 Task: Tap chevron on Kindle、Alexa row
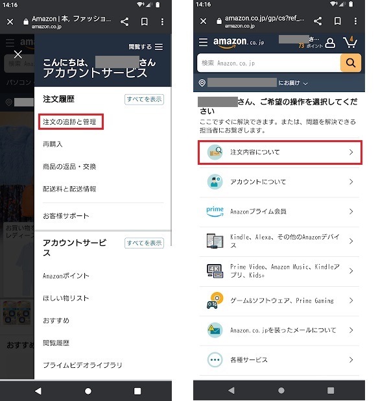(351, 241)
